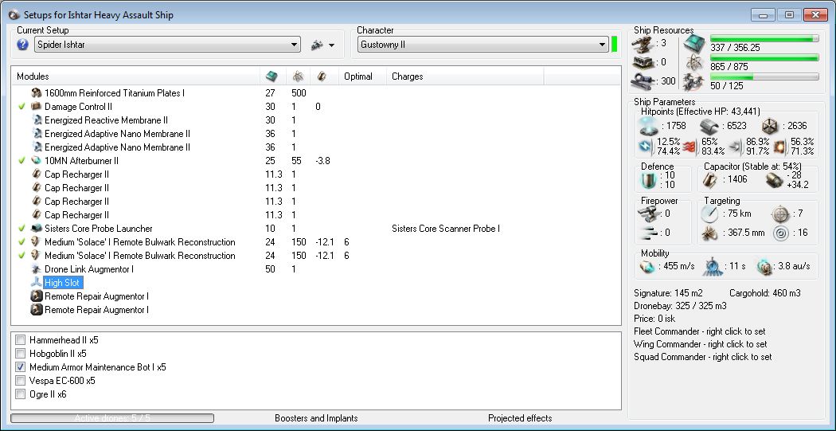
Task: Click the drone bandwidth progress bar
Action: (764, 76)
